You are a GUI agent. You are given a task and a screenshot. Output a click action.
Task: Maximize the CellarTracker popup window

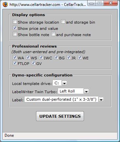(x=100, y=3)
